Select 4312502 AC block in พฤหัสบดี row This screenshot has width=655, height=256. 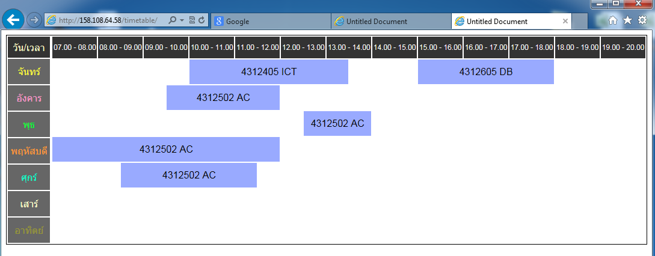(166, 150)
